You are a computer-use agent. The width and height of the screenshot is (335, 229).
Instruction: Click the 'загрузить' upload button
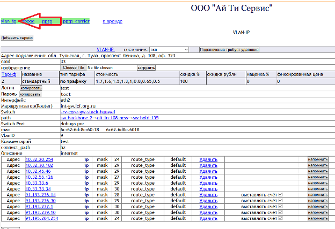146,68
